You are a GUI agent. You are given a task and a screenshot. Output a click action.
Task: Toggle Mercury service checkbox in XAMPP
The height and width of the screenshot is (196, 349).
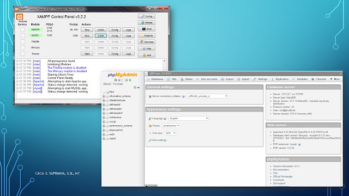22,47
